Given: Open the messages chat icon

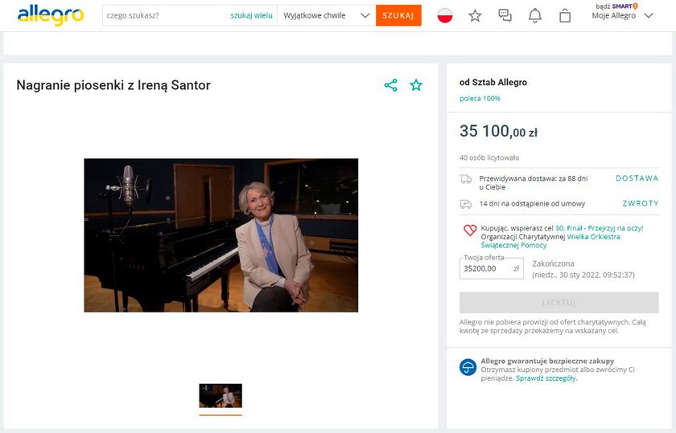Looking at the screenshot, I should tap(505, 15).
